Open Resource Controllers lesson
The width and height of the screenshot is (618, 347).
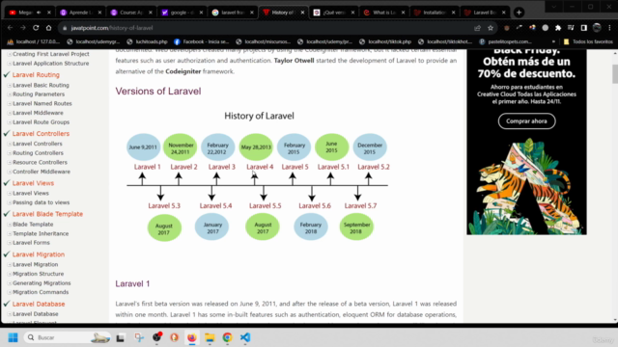coord(40,162)
